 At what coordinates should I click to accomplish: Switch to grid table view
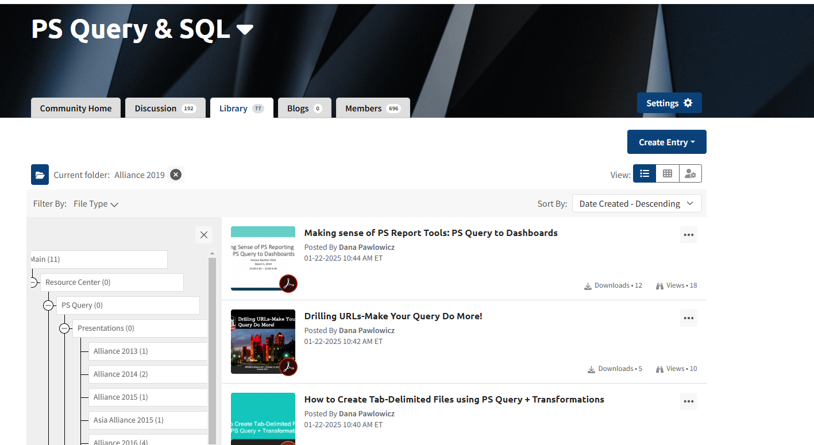tap(668, 173)
